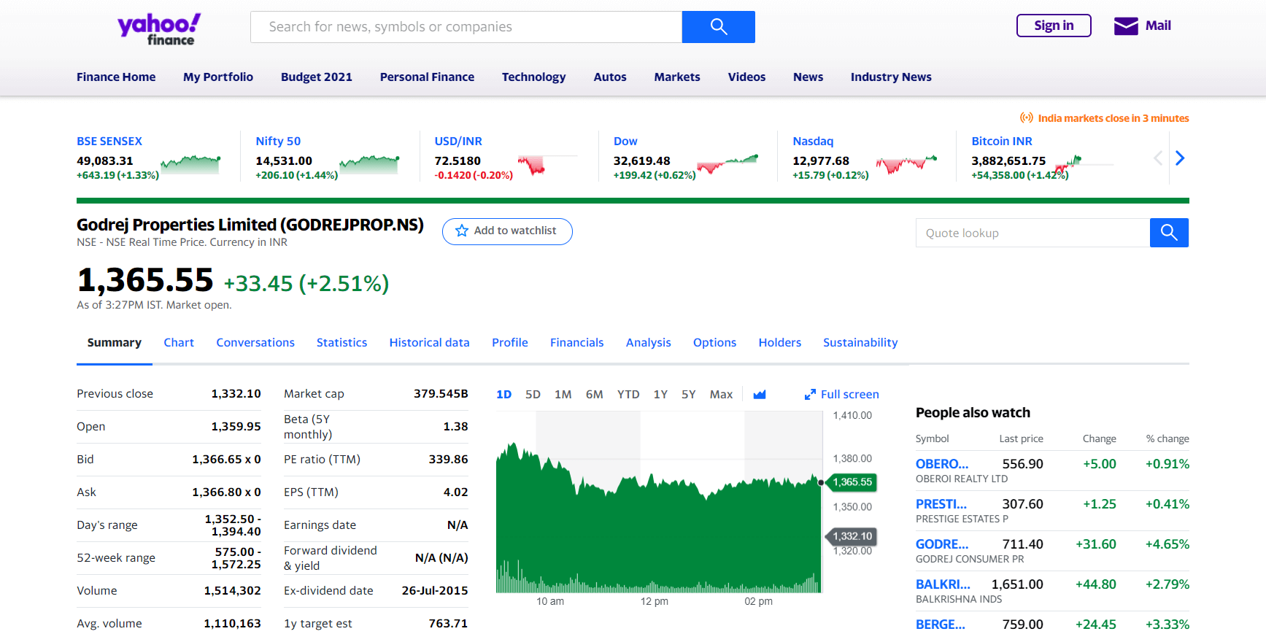Viewport: 1266px width, 634px height.
Task: Click the Quote lookup search button
Action: coord(1169,233)
